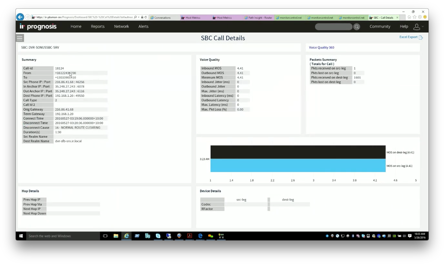Image resolution: width=444 pixels, height=264 pixels.
Task: Switch to Internet Explorer on taskbar
Action: coord(126,236)
